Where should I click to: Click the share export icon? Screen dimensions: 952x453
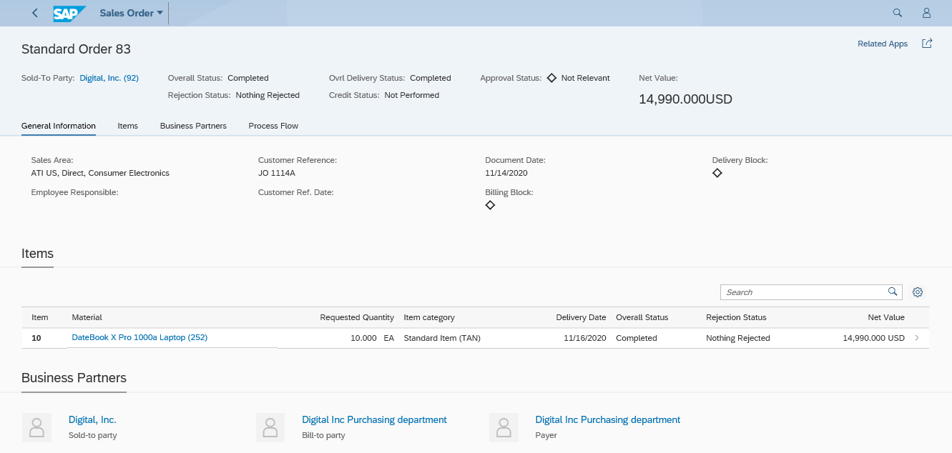coord(927,44)
